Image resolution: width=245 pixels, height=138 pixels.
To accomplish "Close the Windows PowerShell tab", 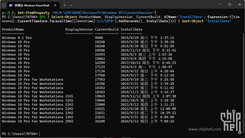I will tap(55, 5).
